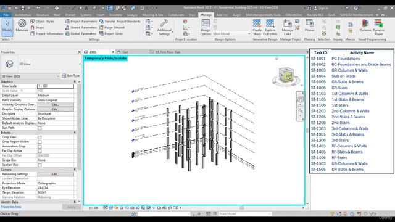This screenshot has width=395, height=222.
Task: Select ST-1004 Slab on Grade row
Action: tap(351, 76)
